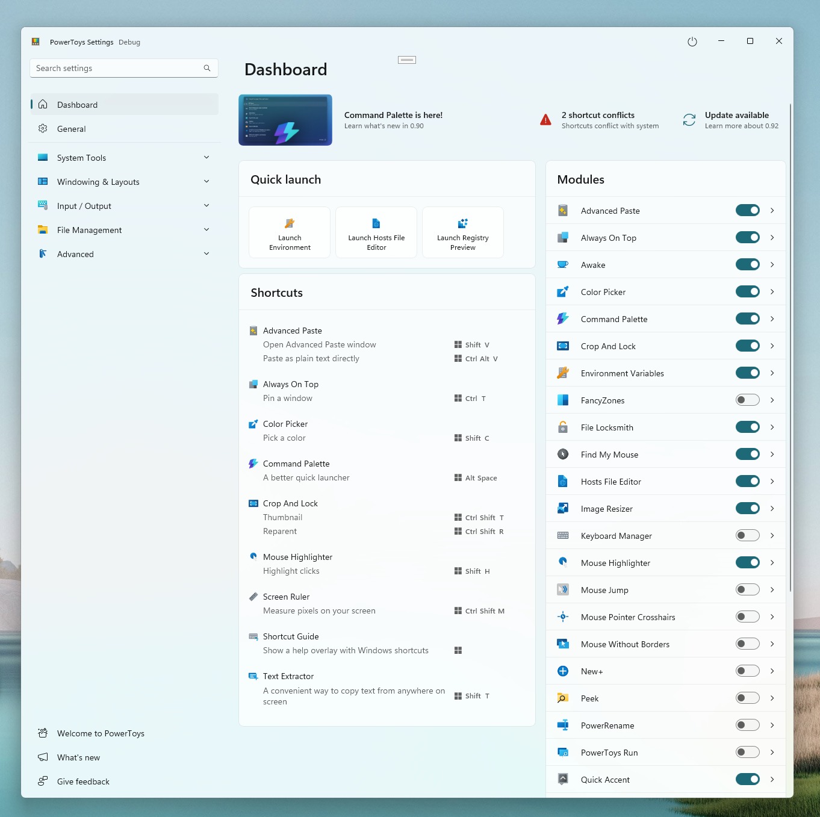Click Launch Registry Preview
This screenshot has width=820, height=817.
[462, 232]
